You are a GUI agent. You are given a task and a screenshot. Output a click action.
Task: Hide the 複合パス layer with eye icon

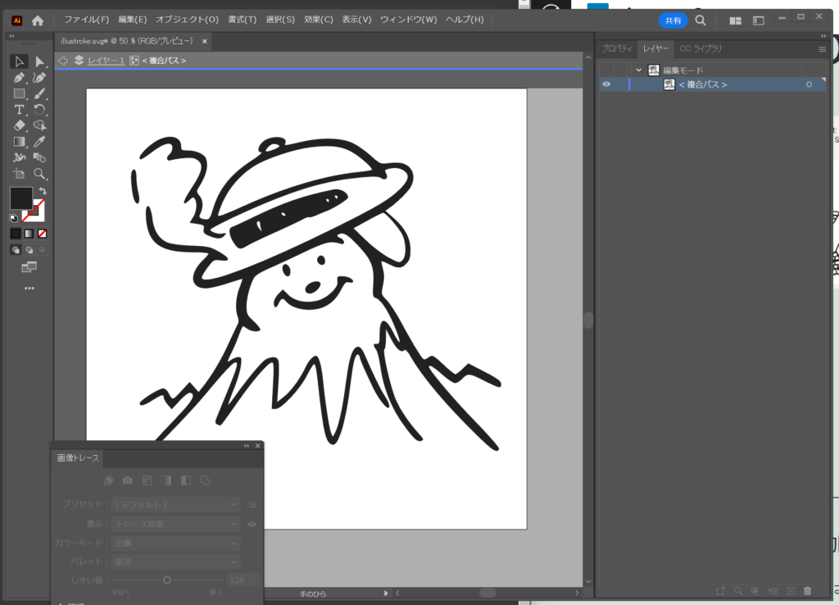[606, 84]
